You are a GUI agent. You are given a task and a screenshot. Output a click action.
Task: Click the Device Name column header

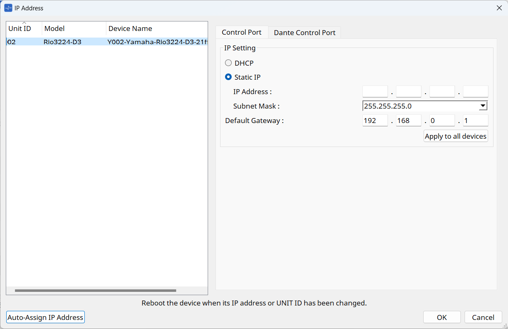click(156, 28)
